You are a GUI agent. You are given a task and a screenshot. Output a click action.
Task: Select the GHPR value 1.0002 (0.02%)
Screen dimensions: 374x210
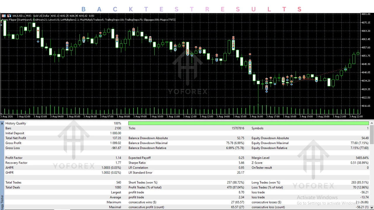(111, 173)
